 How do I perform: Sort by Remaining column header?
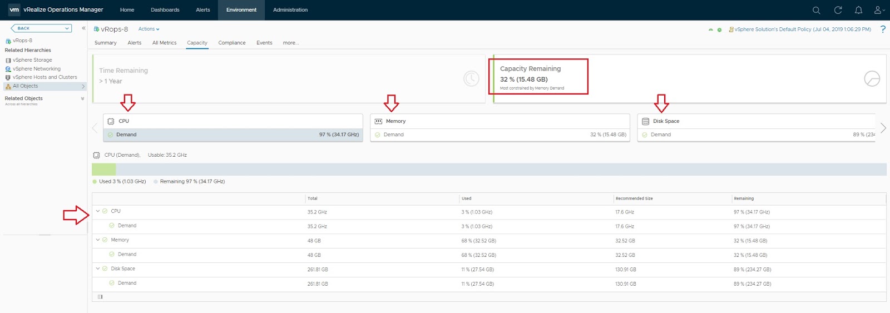[744, 198]
